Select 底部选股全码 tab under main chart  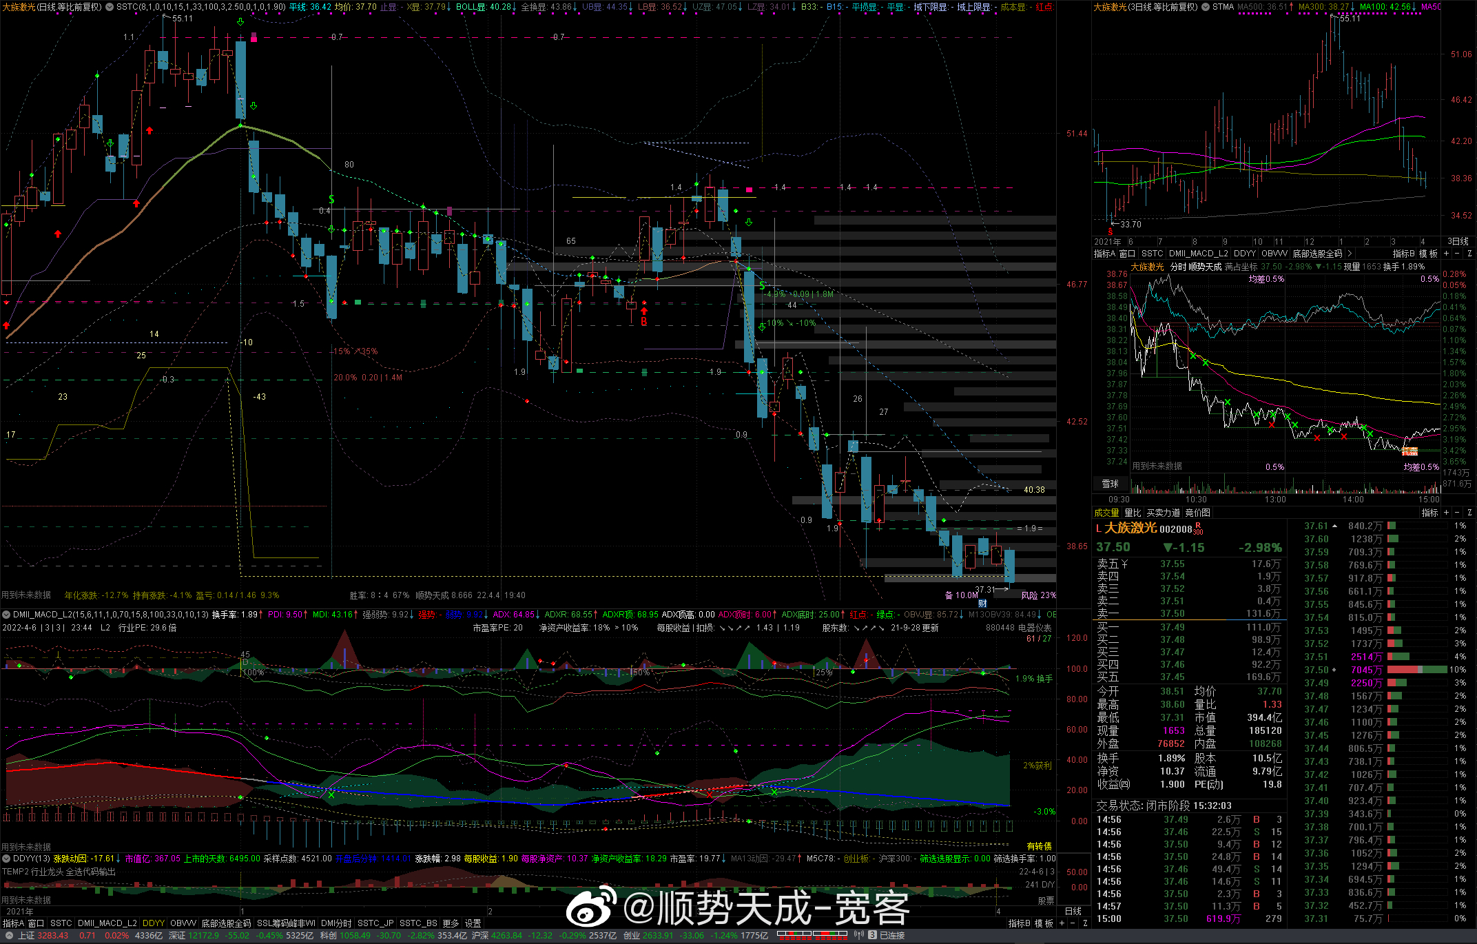(226, 923)
